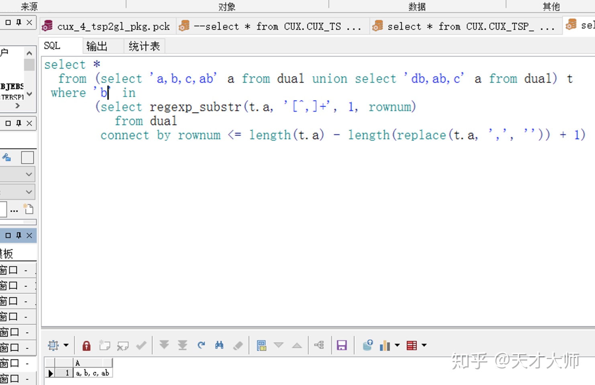This screenshot has width=595, height=385.
Task: Fetch next page with single down-arrow icon
Action: [164, 345]
